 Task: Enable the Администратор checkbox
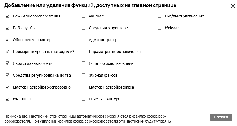coord(83,40)
